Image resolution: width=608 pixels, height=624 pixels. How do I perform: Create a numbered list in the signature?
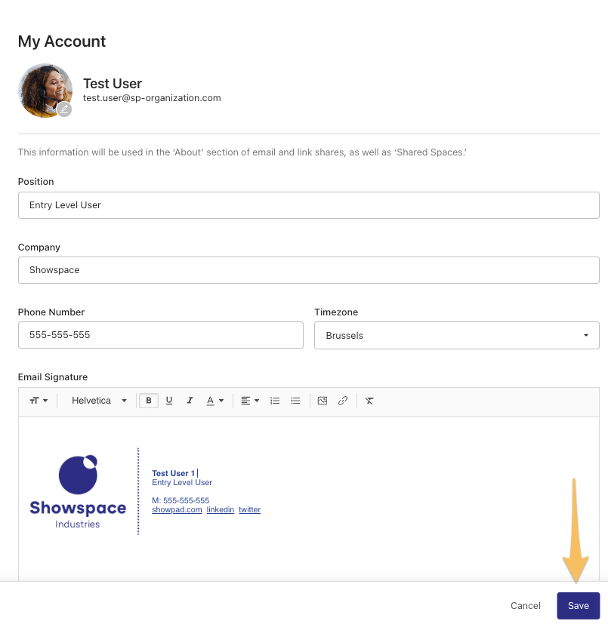[x=275, y=401]
